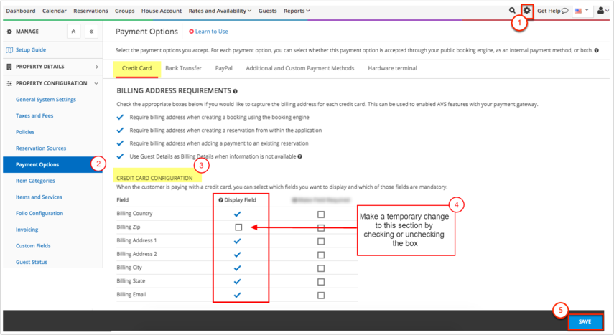Viewport: 614px width, 335px height.
Task: Expand the Rates and Availability menu
Action: (220, 11)
